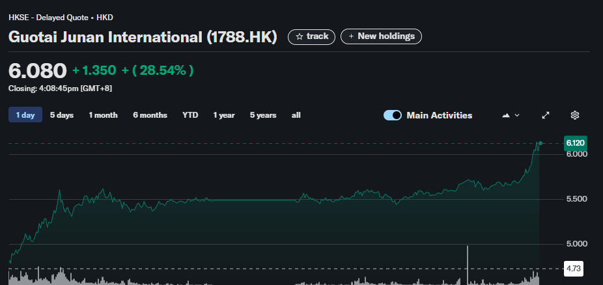Click the track star button
Screen dimensions: 603x285
[x=311, y=36]
